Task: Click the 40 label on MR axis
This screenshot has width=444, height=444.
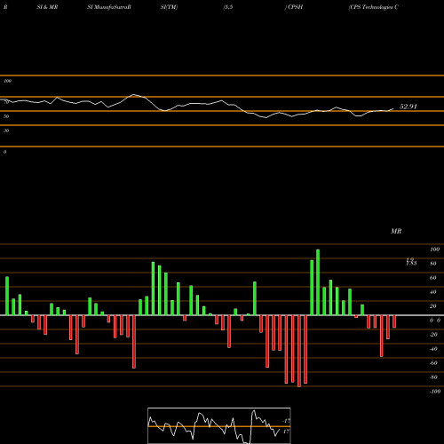Action: click(433, 292)
